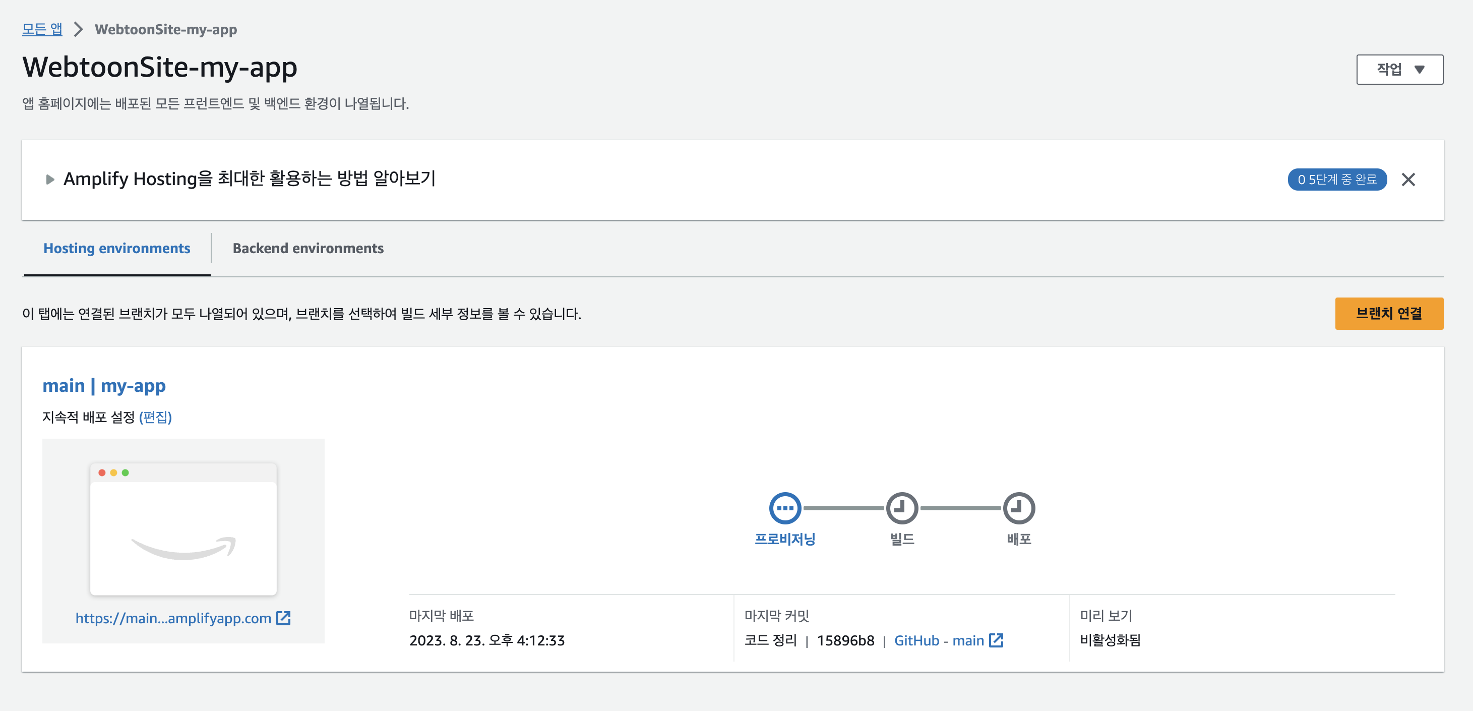Click external link icon next to GitHub - main

tap(996, 640)
